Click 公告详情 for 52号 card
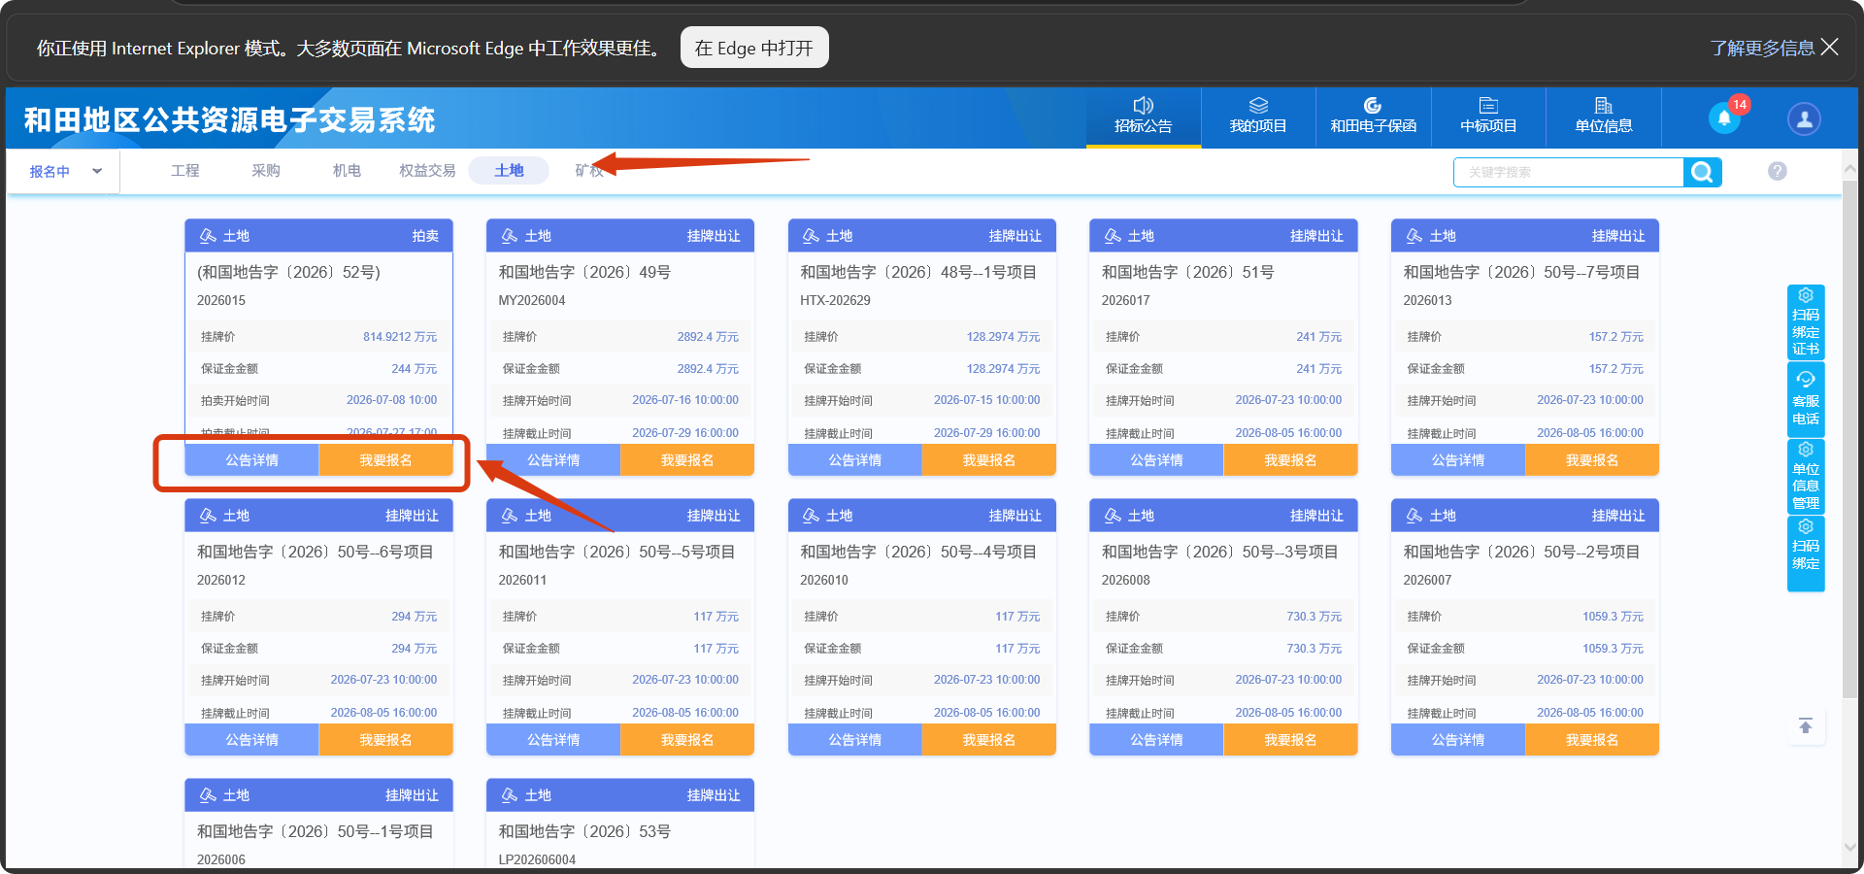Viewport: 1864px width, 874px height. click(251, 460)
